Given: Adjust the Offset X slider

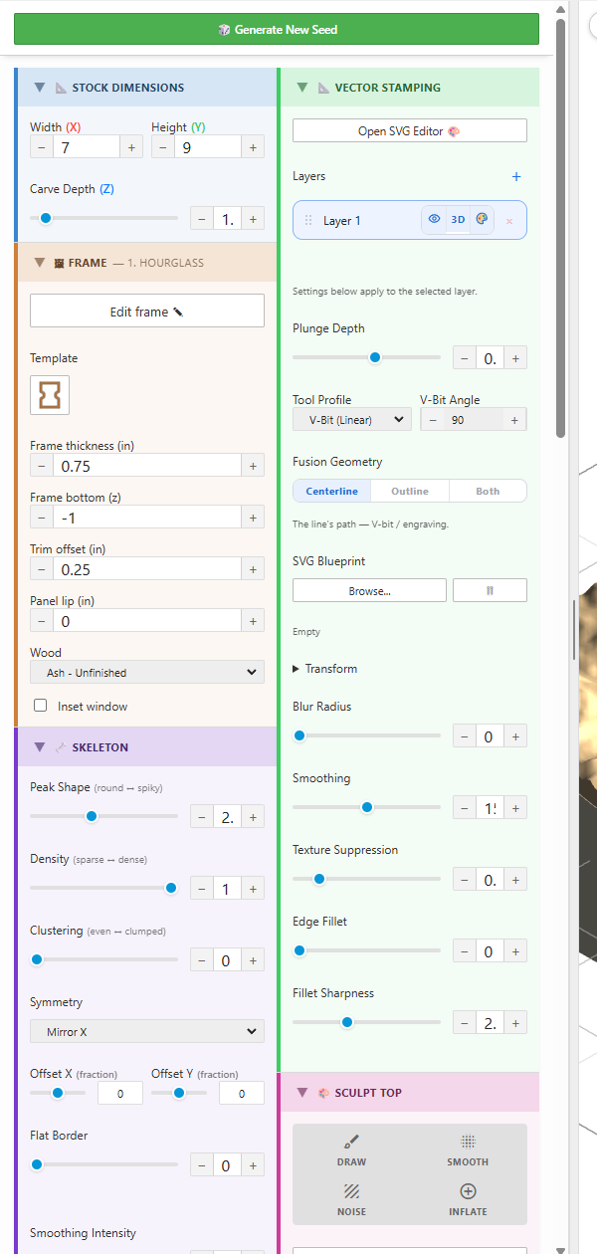Looking at the screenshot, I should (57, 1093).
